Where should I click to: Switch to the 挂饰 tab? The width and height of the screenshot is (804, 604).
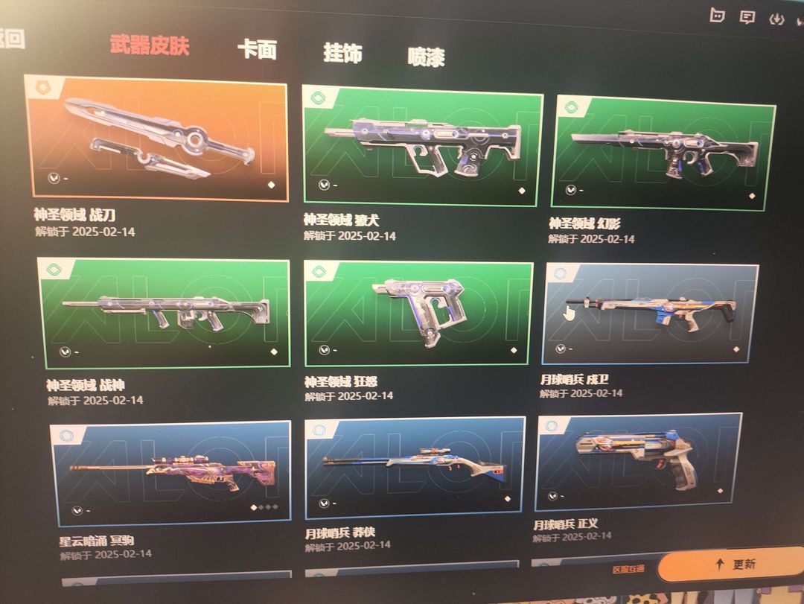[x=342, y=53]
